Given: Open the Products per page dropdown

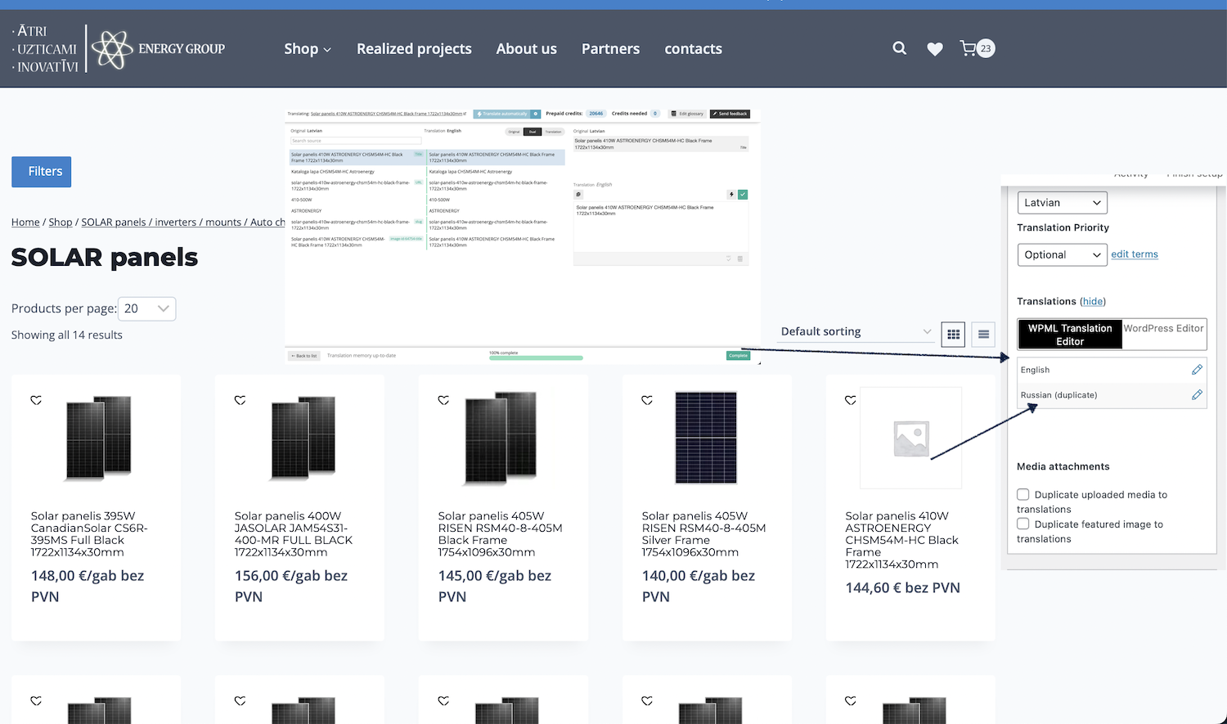Looking at the screenshot, I should coord(147,308).
